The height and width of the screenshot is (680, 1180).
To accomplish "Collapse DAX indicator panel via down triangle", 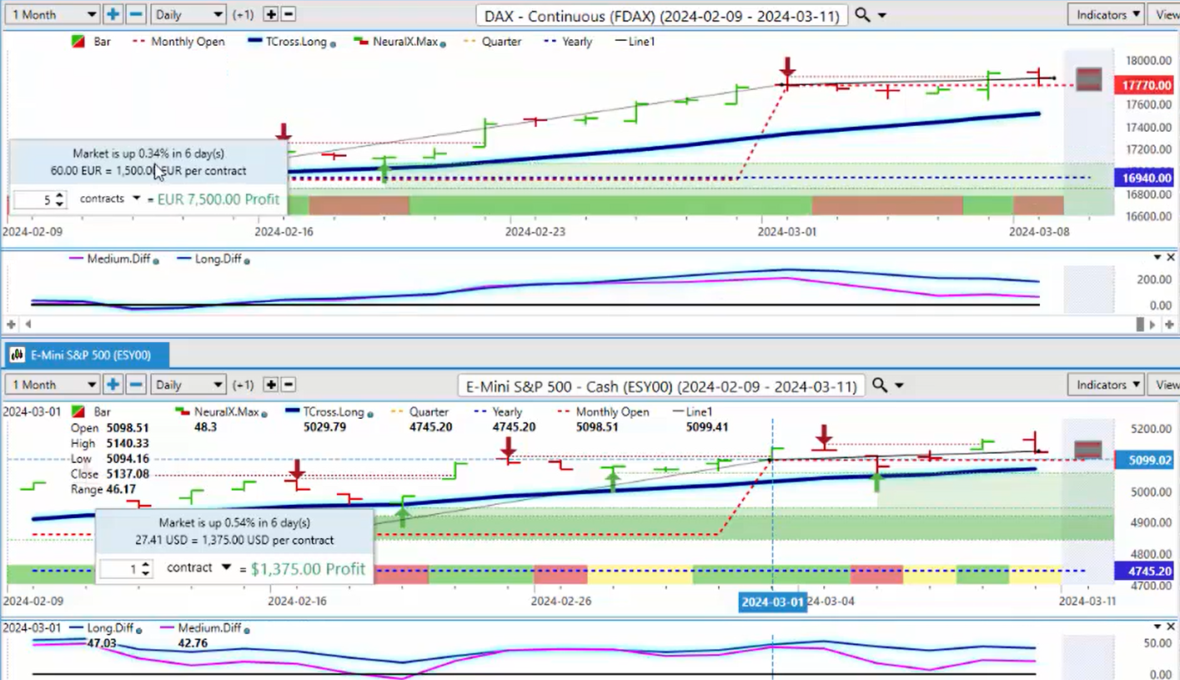I will point(1157,258).
